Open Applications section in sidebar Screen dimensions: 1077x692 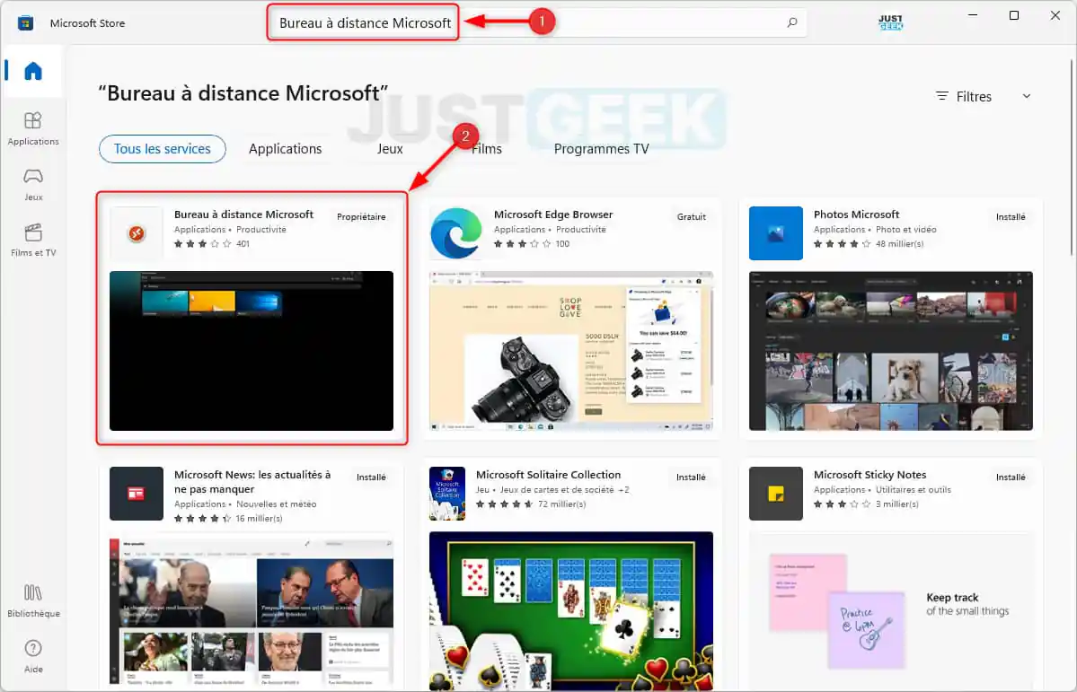(x=33, y=128)
